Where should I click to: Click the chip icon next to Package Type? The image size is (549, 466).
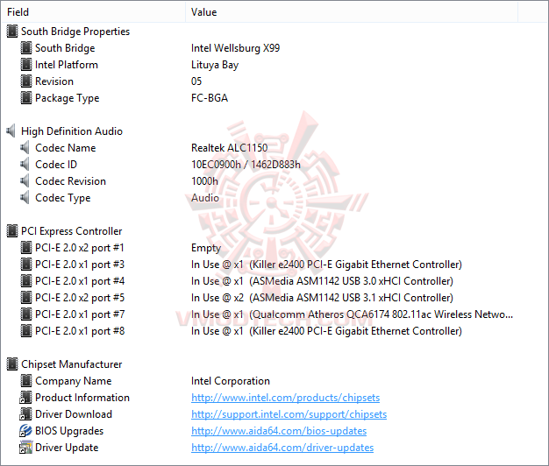tap(26, 98)
